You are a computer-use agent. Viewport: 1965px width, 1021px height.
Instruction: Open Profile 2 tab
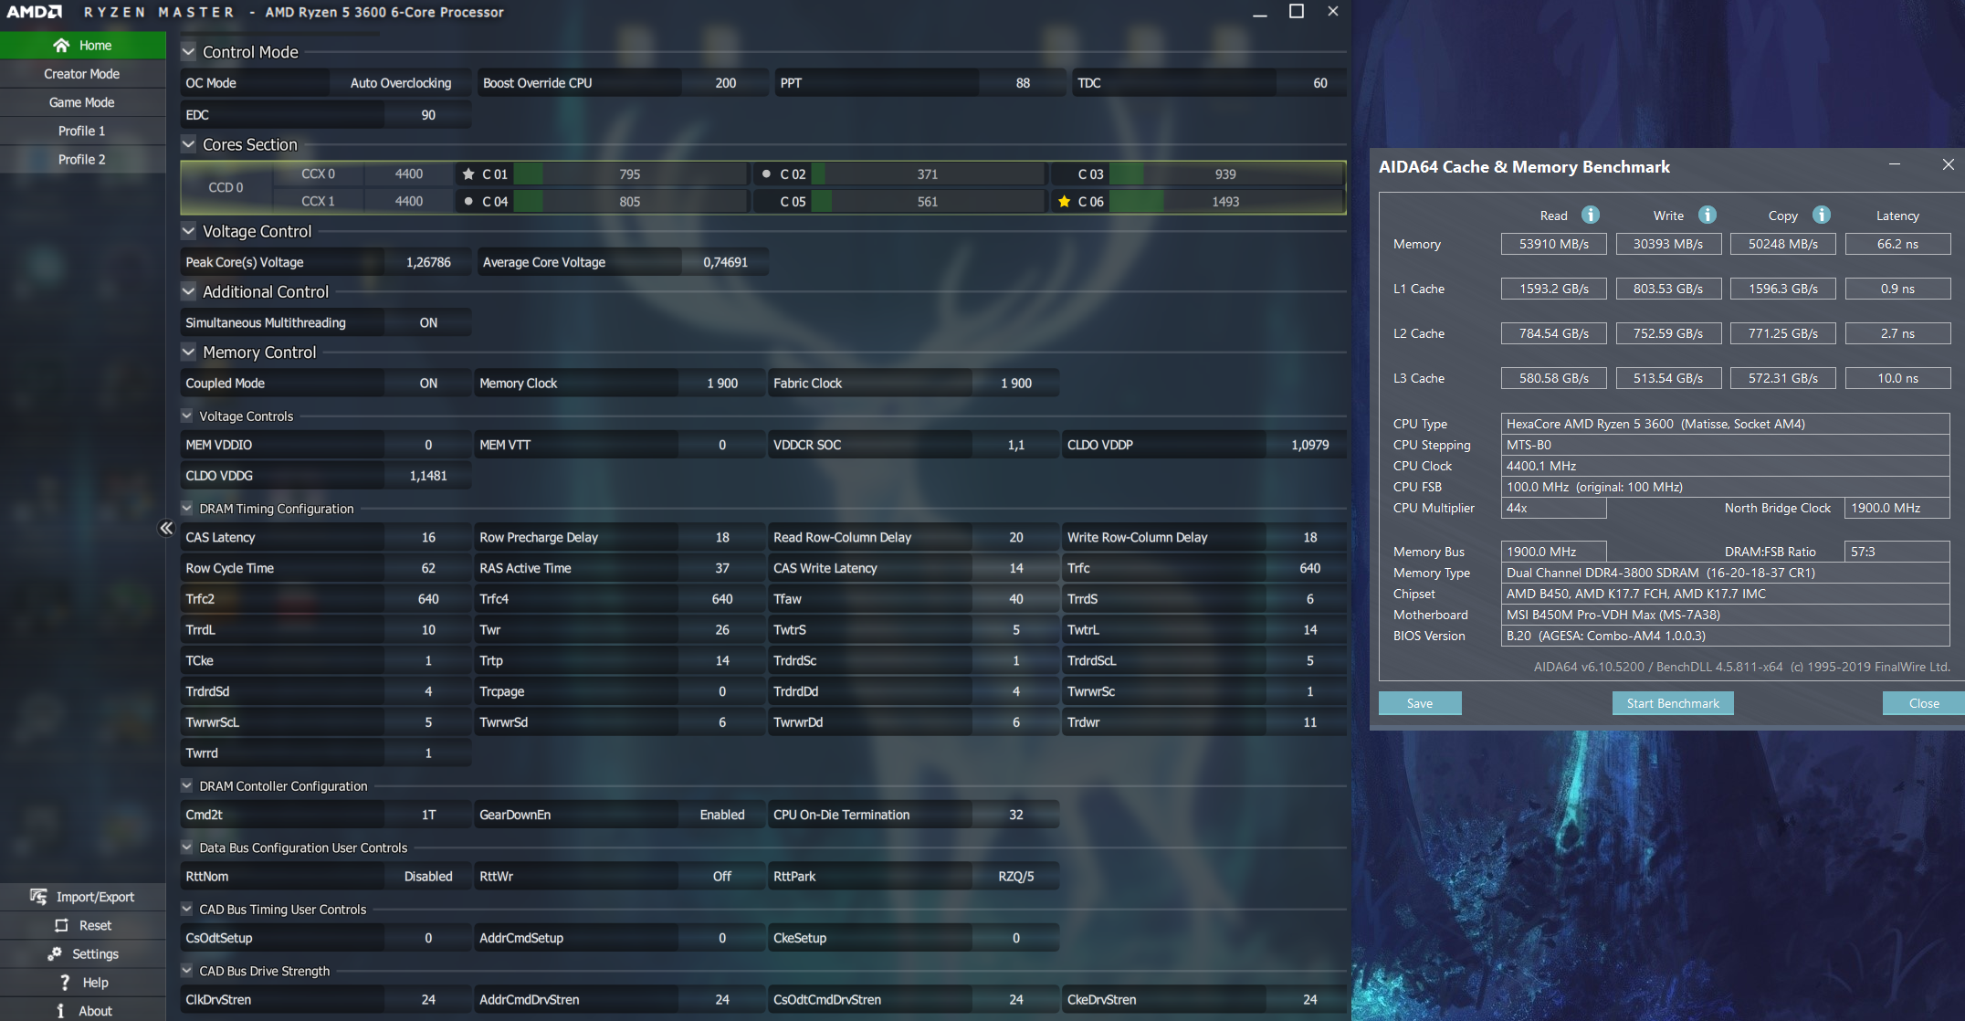pyautogui.click(x=82, y=159)
